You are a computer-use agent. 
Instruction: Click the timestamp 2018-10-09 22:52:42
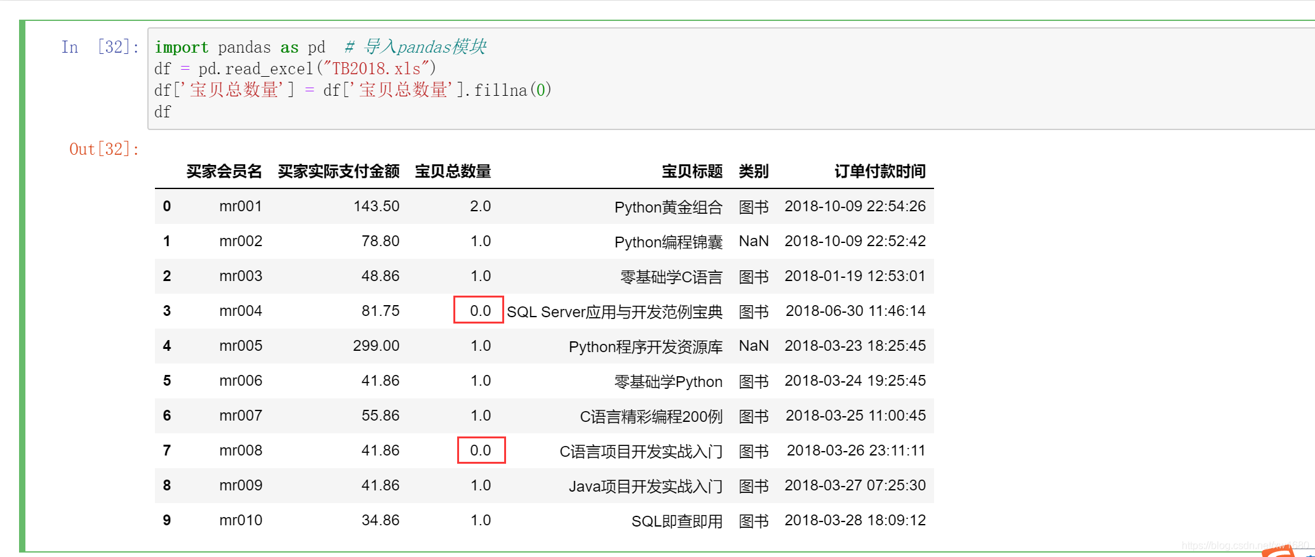[855, 241]
